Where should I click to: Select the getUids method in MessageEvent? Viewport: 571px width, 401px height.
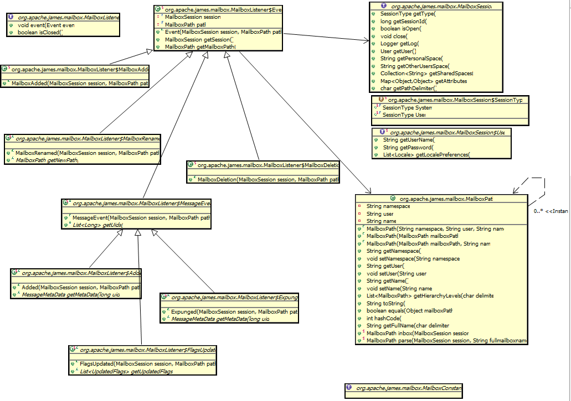tap(97, 225)
